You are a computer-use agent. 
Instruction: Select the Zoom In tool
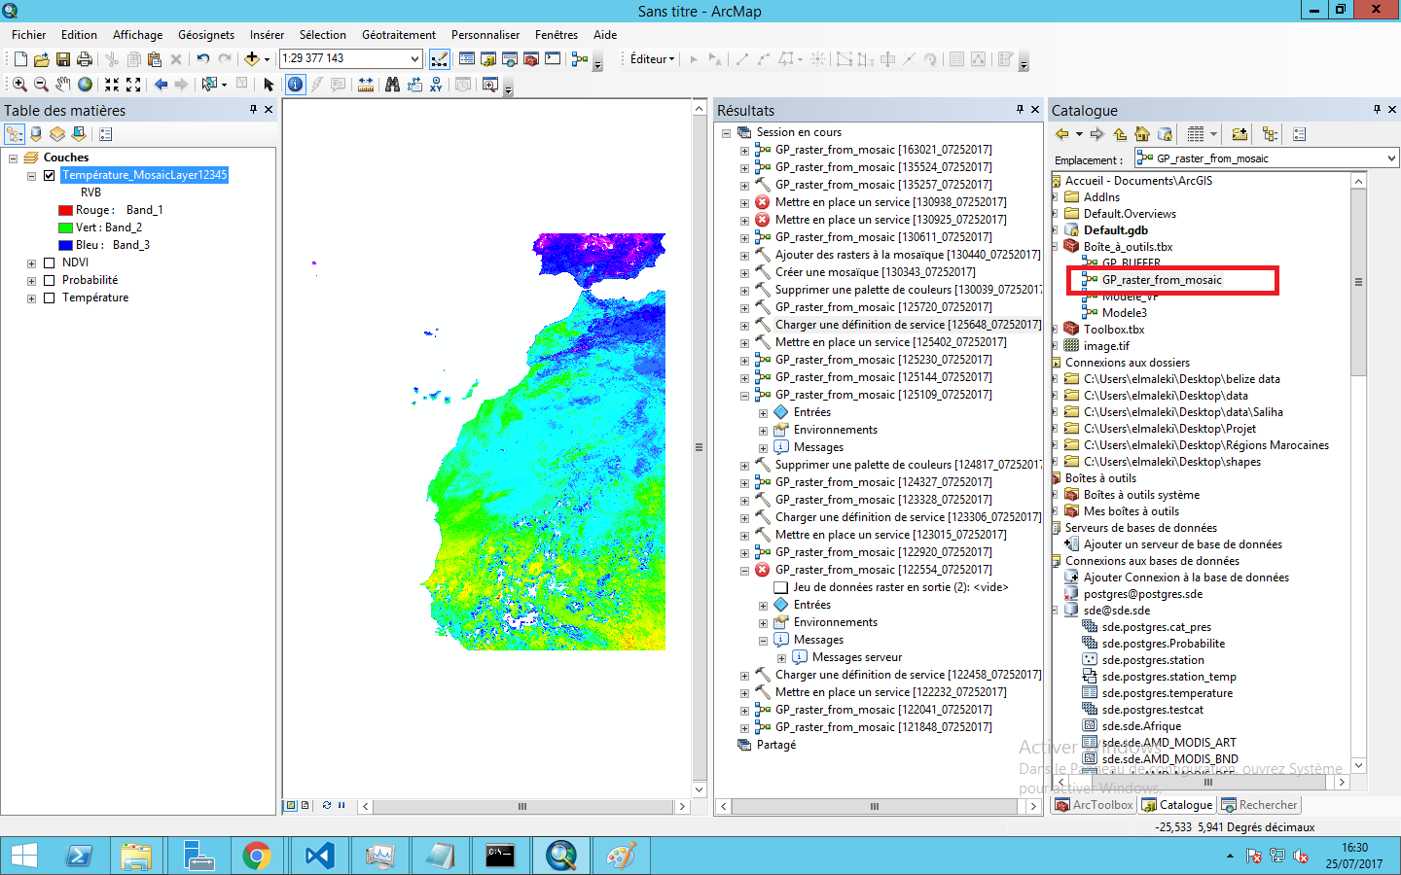(x=19, y=85)
